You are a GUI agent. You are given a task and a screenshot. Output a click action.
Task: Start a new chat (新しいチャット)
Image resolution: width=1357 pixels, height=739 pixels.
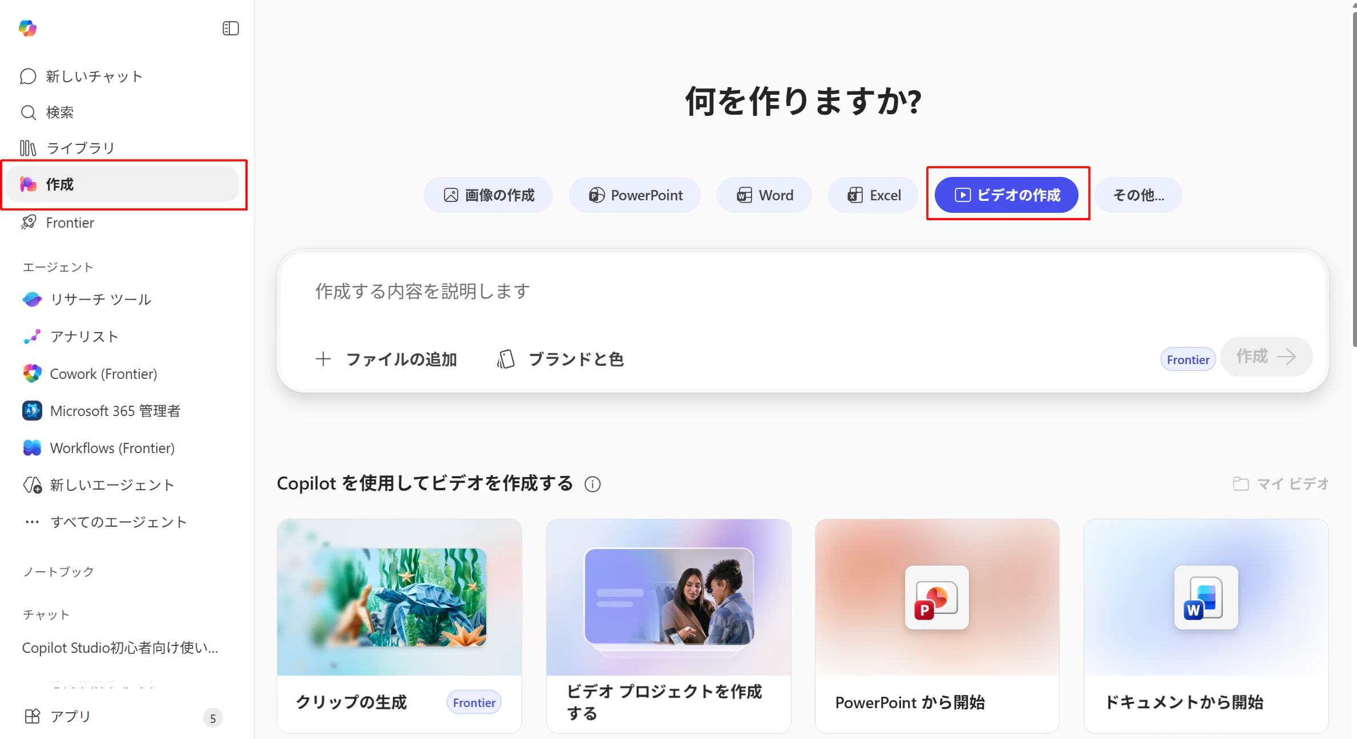pyautogui.click(x=123, y=76)
